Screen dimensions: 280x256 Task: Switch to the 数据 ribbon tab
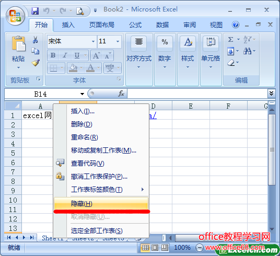tap(162, 25)
